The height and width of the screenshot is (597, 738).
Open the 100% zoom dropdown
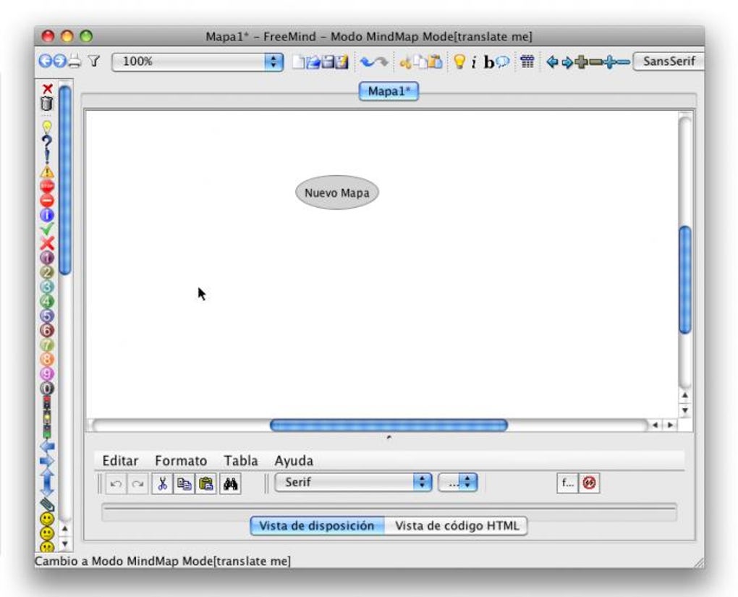tap(198, 62)
